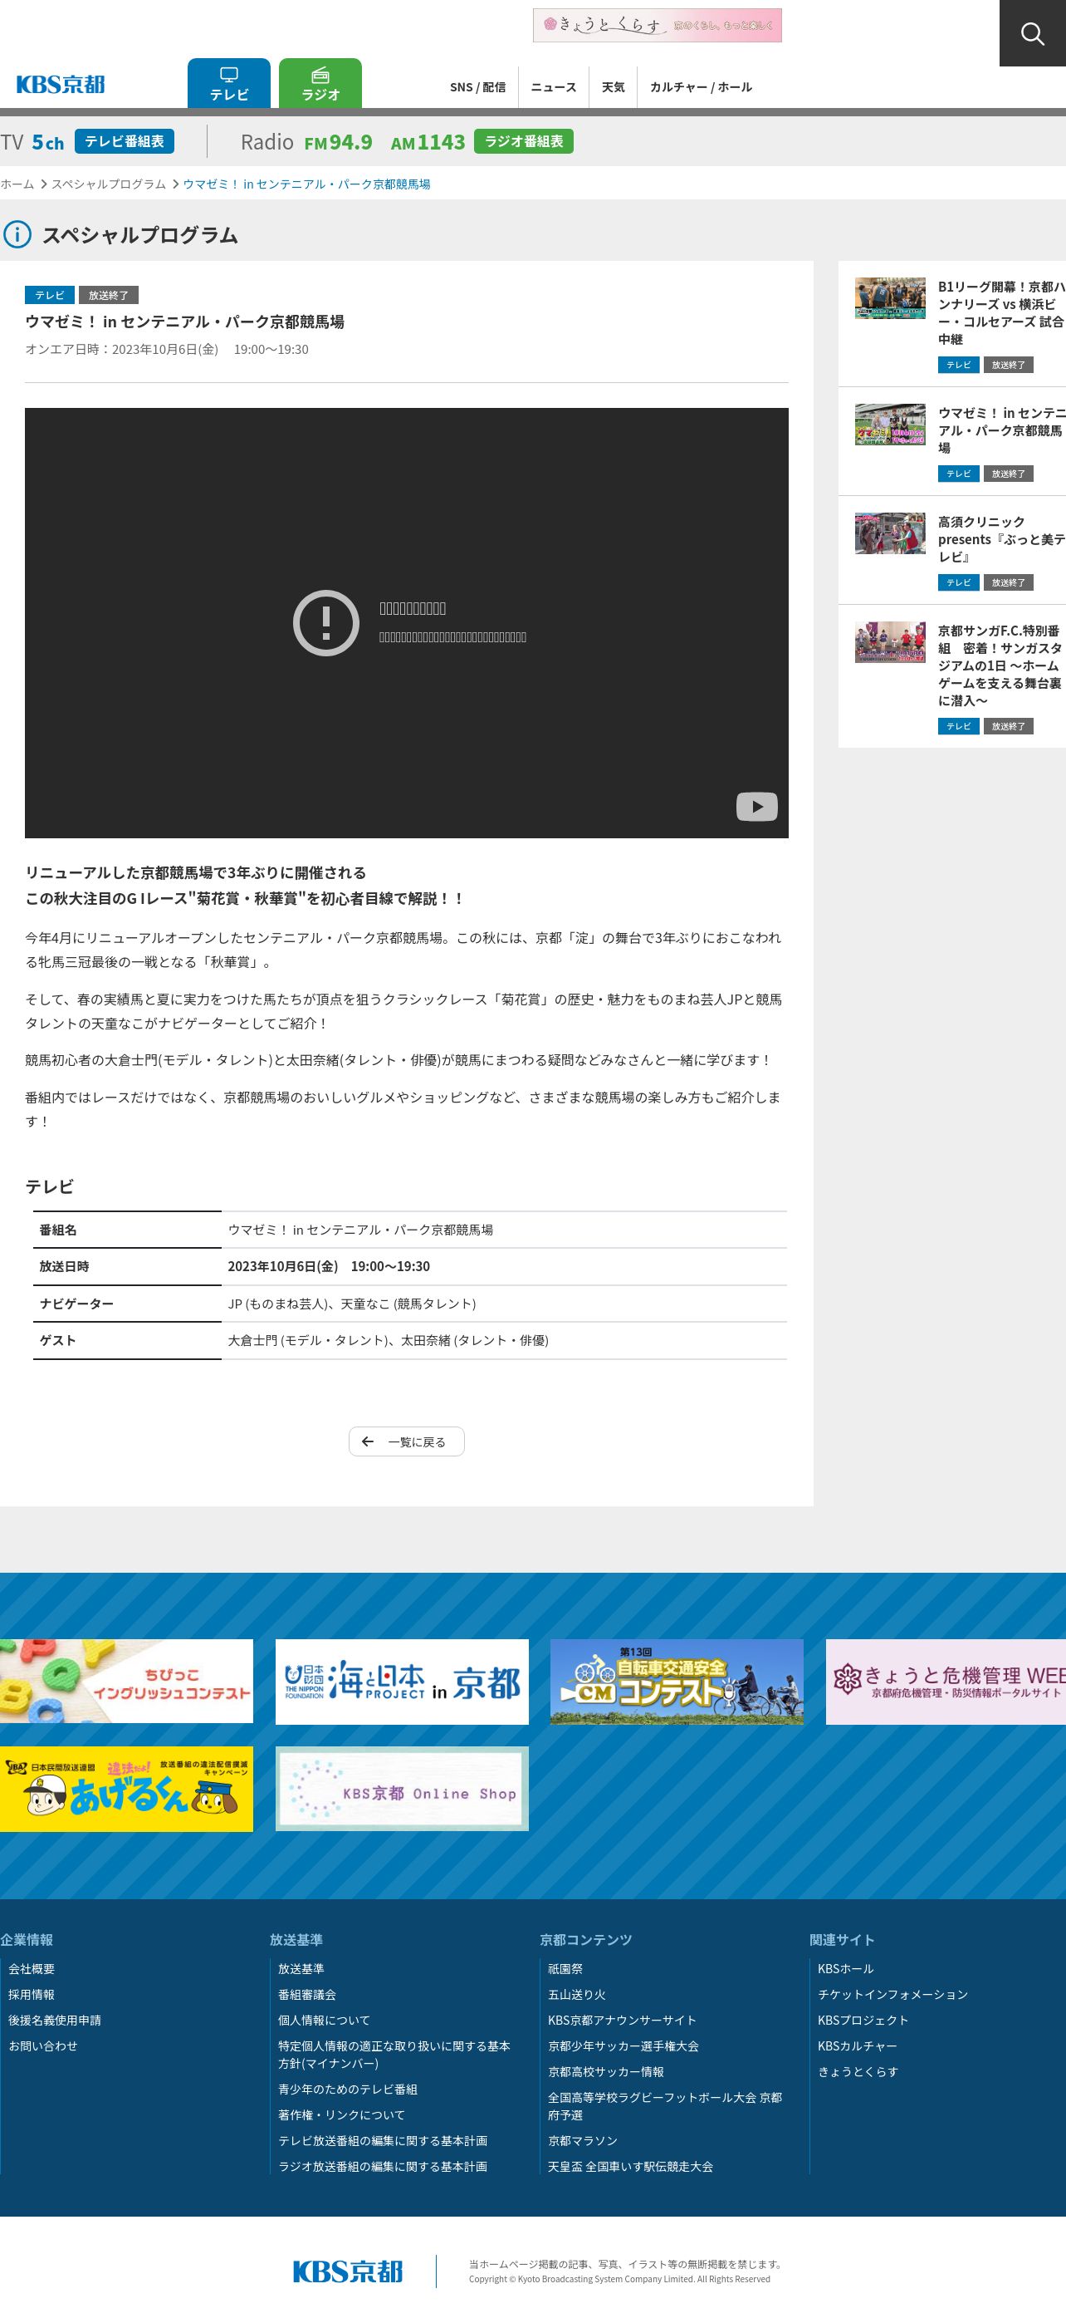Open 番組審議会 footer link
Image resolution: width=1066 pixels, height=2313 pixels.
pos(307,1994)
